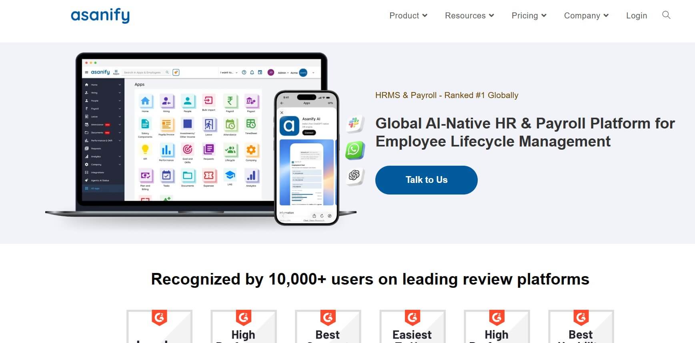Image resolution: width=695 pixels, height=343 pixels.
Task: Expand the Admin account chevron in mockup
Action: [313, 73]
